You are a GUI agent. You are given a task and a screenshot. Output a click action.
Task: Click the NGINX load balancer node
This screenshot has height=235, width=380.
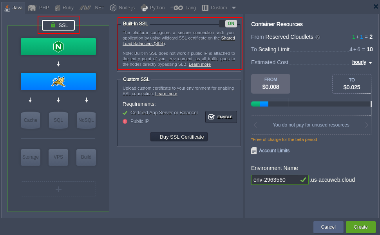(58, 47)
